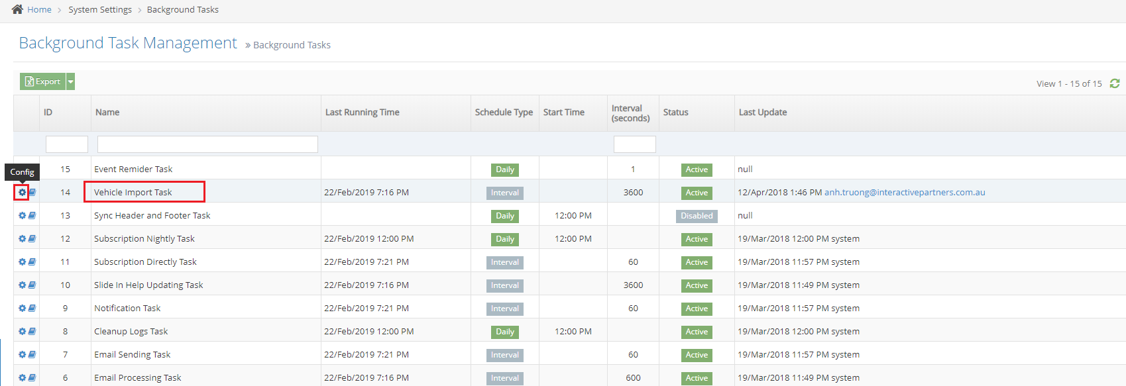
Task: Click Config gear for Cleanup Logs Task
Action: click(22, 332)
